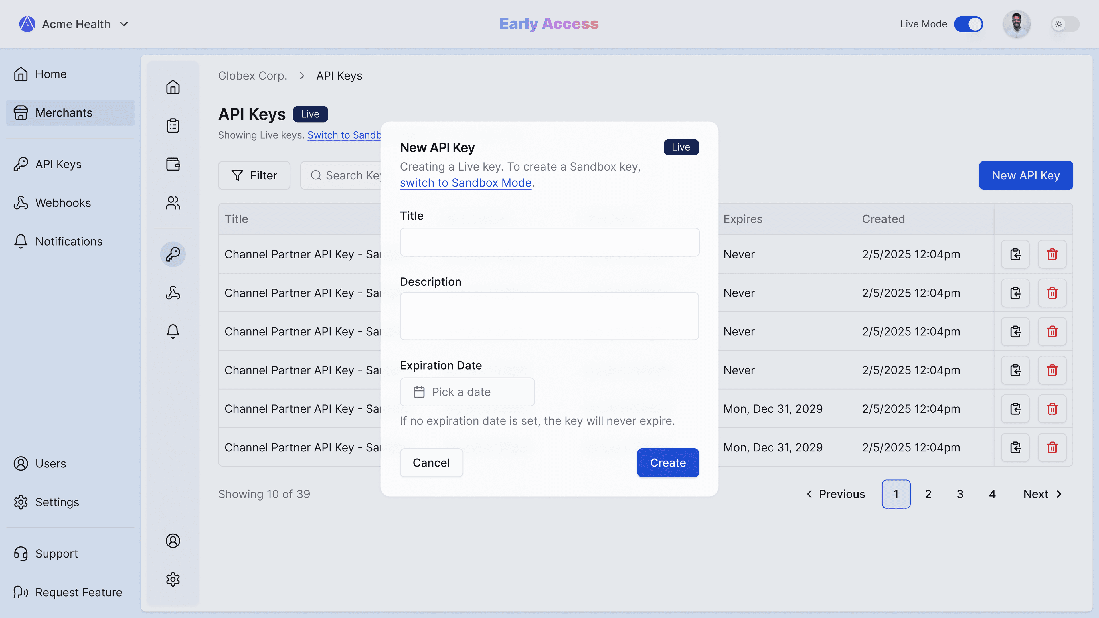The width and height of the screenshot is (1099, 618).
Task: Click the copy icon in the second key row
Action: pyautogui.click(x=1015, y=293)
